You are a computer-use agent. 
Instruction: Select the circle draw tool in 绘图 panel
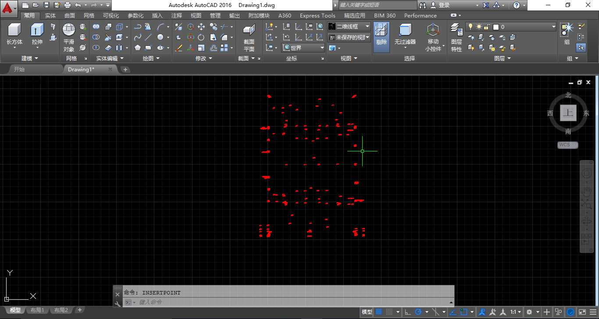(160, 37)
